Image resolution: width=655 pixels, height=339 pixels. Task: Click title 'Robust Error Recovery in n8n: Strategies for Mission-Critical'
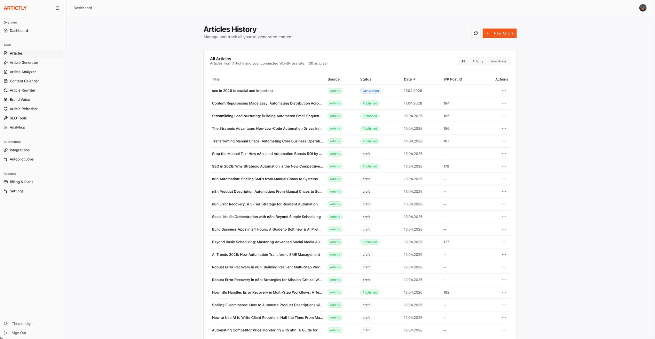pos(267,280)
